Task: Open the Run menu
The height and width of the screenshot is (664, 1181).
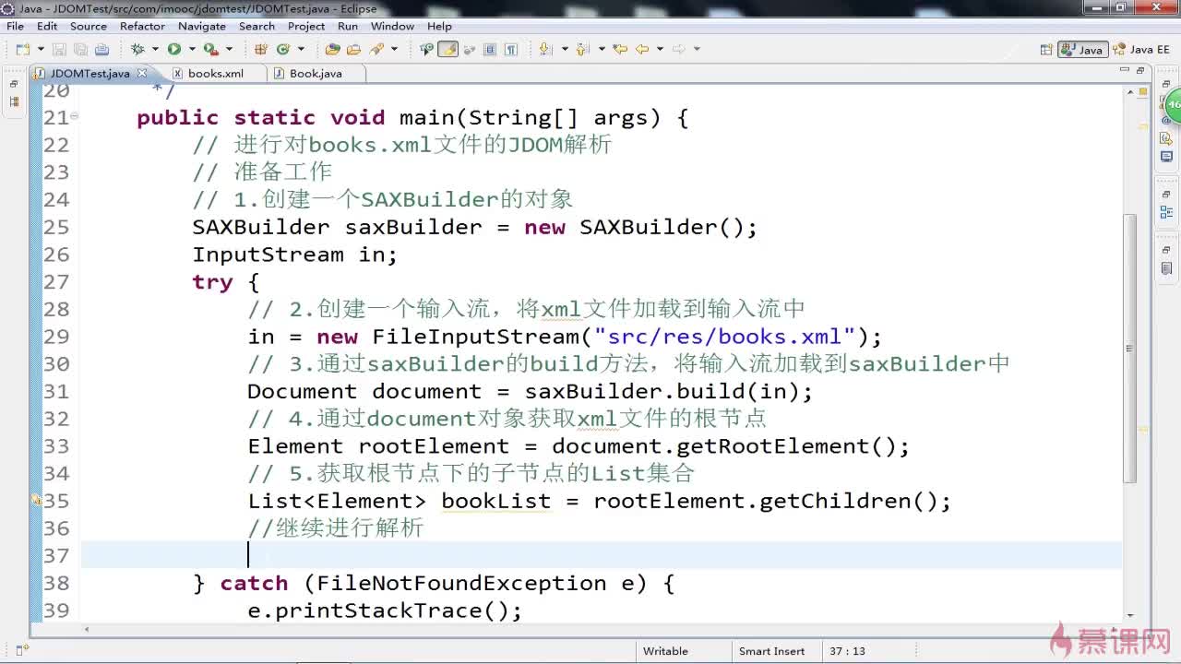Action: (347, 26)
